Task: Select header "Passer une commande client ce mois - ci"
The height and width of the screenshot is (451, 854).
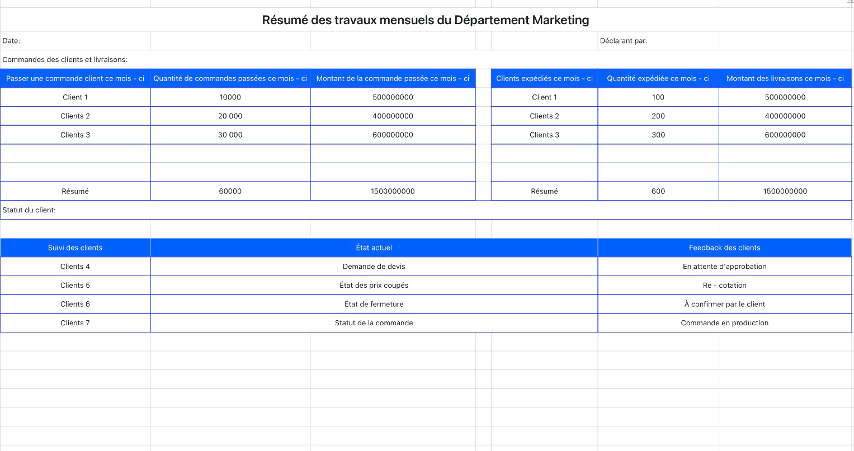Action: point(75,79)
